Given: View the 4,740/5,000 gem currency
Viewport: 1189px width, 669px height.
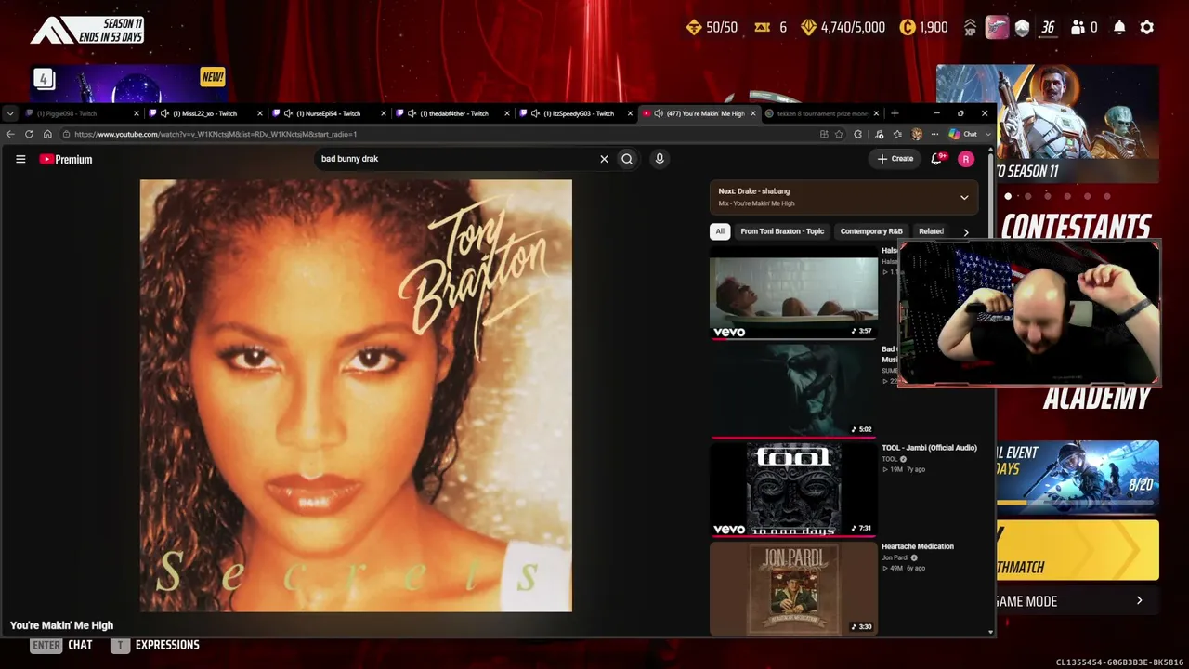Looking at the screenshot, I should click(x=843, y=28).
